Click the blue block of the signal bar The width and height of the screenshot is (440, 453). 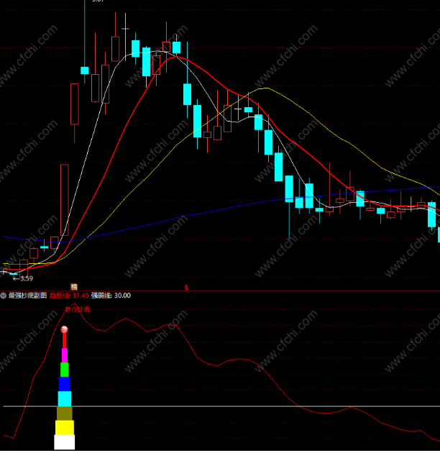65,384
